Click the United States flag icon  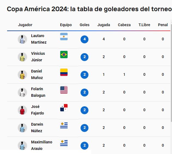(64, 90)
